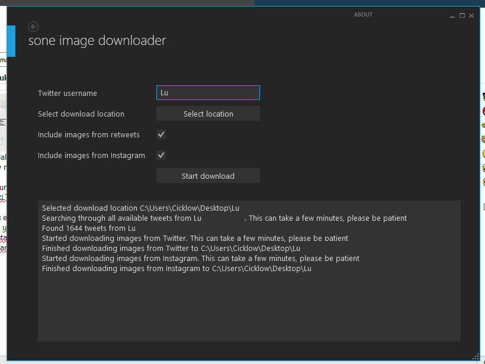This screenshot has height=364, width=485.
Task: Click 'Finished downloading images from Instagram' line
Action: [176, 269]
